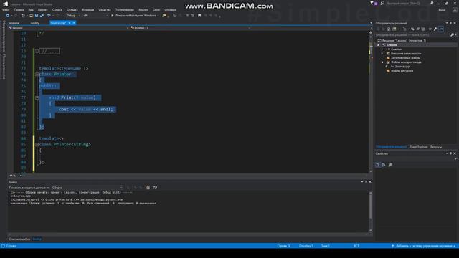Click the Show All Files icon
The width and height of the screenshot is (459, 258).
tap(423, 29)
